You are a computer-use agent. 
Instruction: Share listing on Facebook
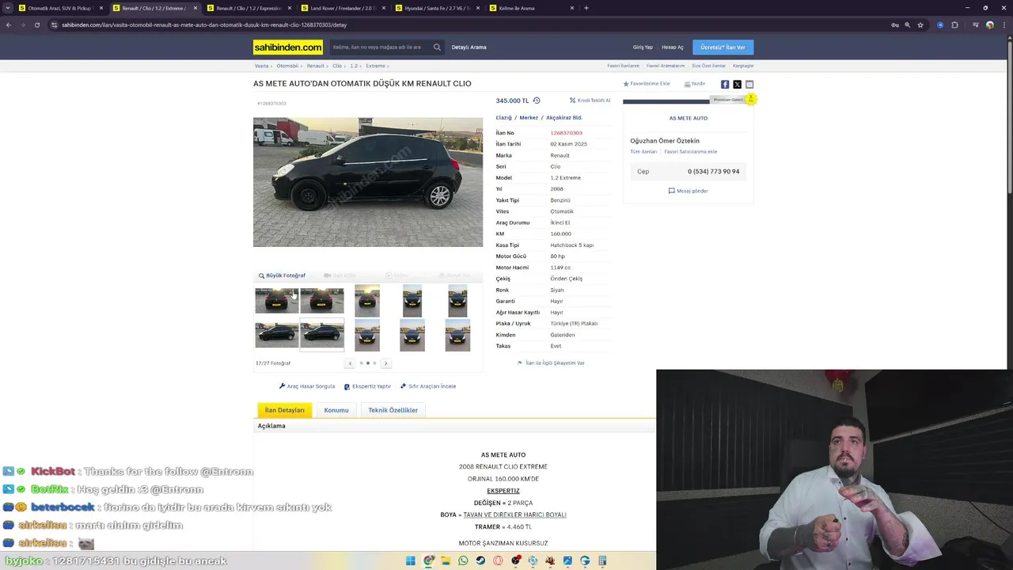click(725, 84)
